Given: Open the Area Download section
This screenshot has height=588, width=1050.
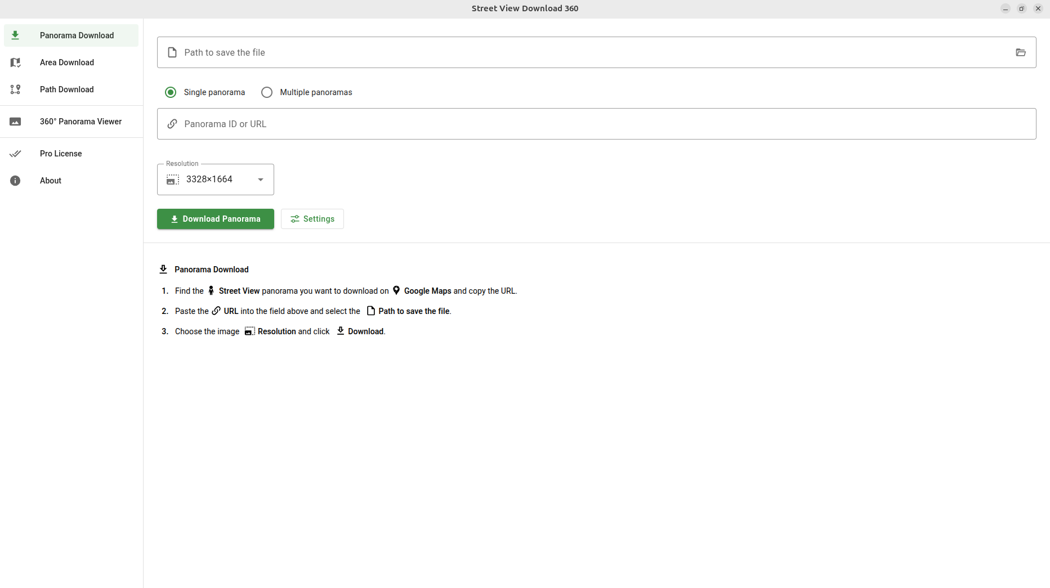Looking at the screenshot, I should [x=67, y=62].
